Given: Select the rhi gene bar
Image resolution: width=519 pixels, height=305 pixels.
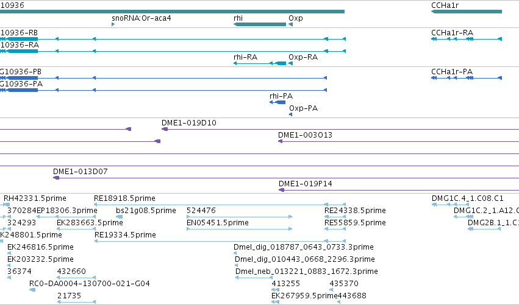Looking at the screenshot, I should (260, 24).
